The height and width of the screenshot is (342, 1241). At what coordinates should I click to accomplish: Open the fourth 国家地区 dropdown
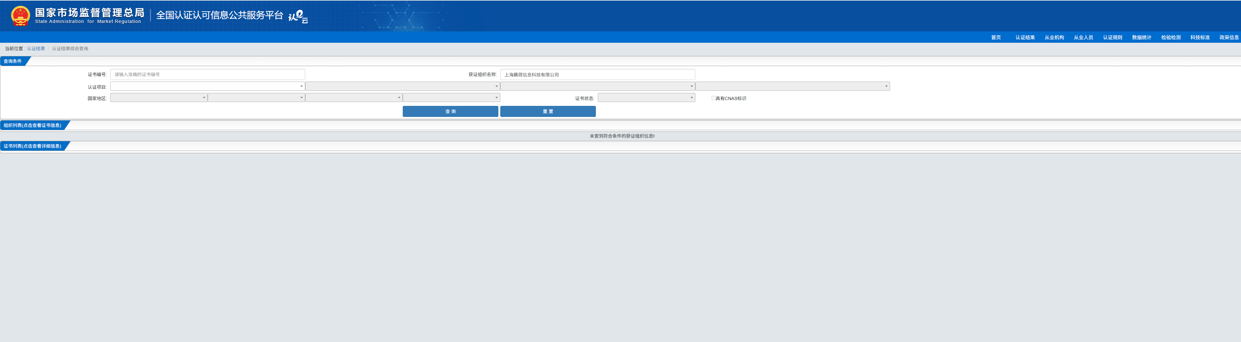[451, 98]
